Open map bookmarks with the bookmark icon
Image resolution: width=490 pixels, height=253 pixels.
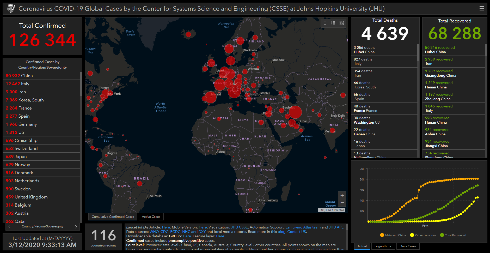click(x=325, y=23)
